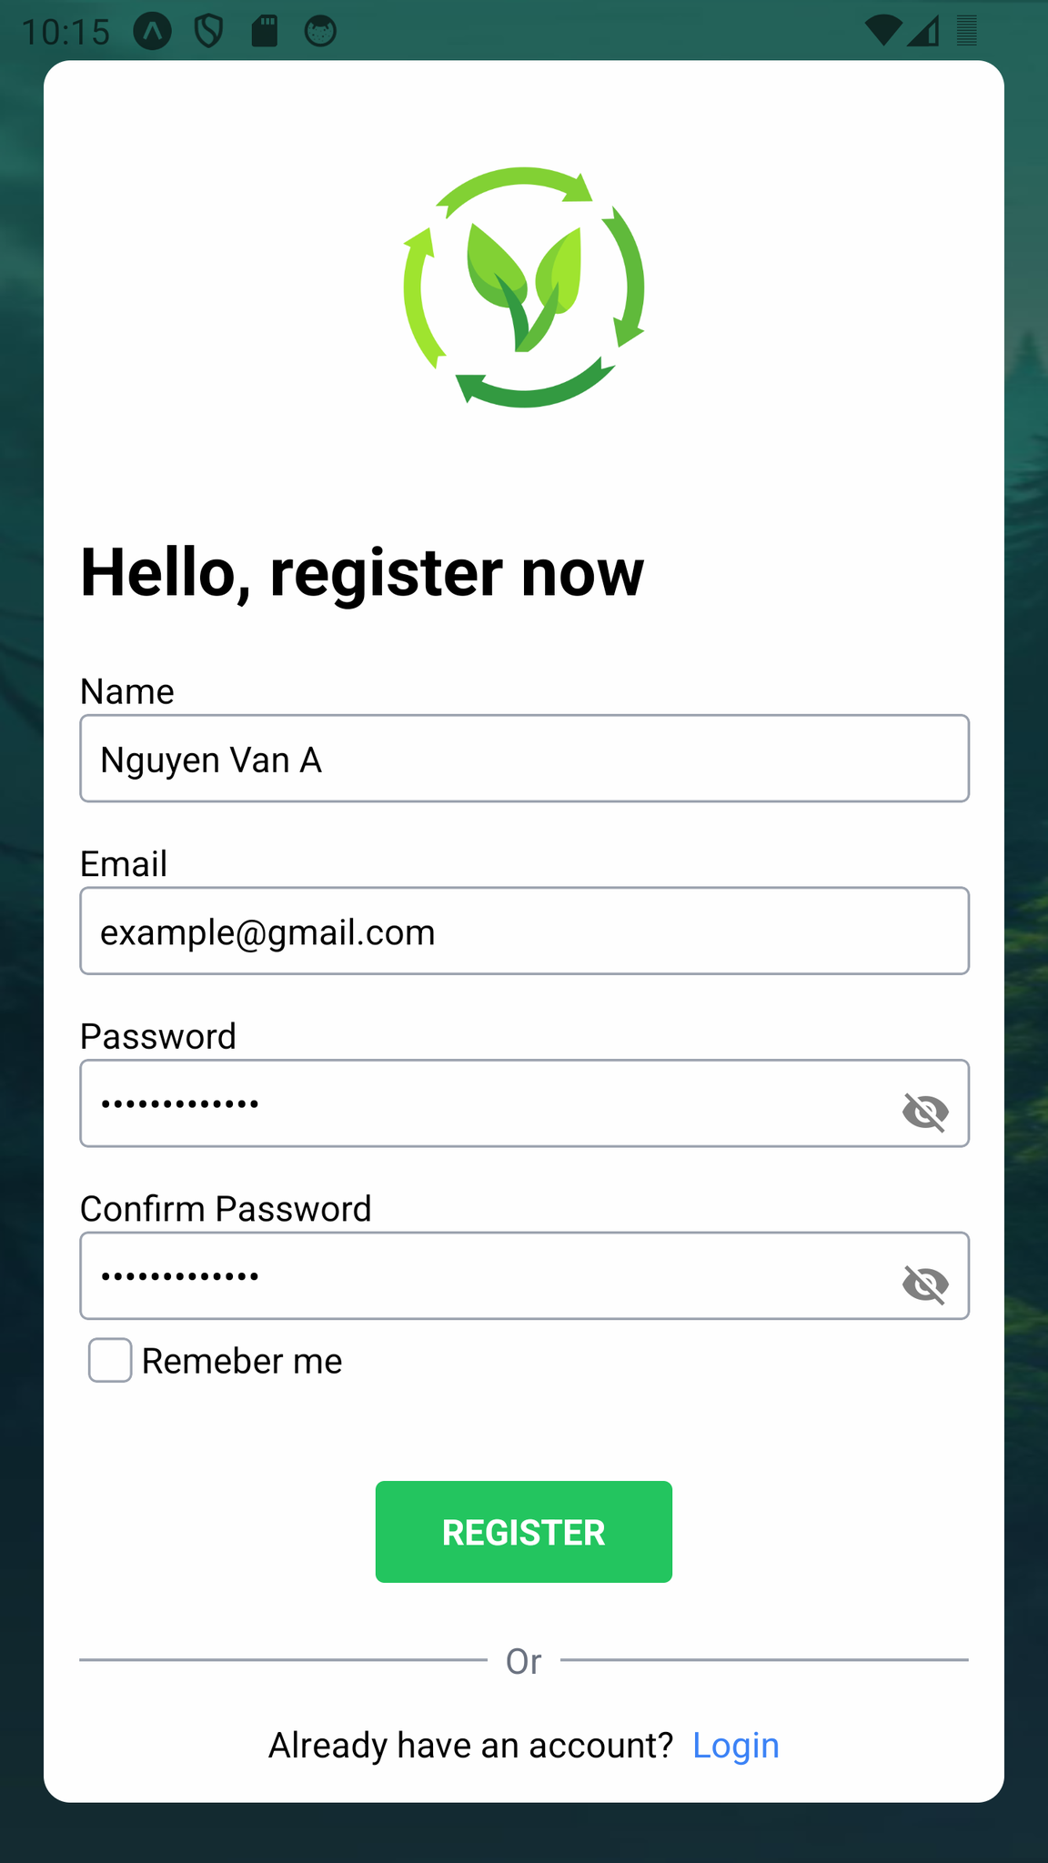
Task: Click the Remeber me label text
Action: pos(242,1362)
